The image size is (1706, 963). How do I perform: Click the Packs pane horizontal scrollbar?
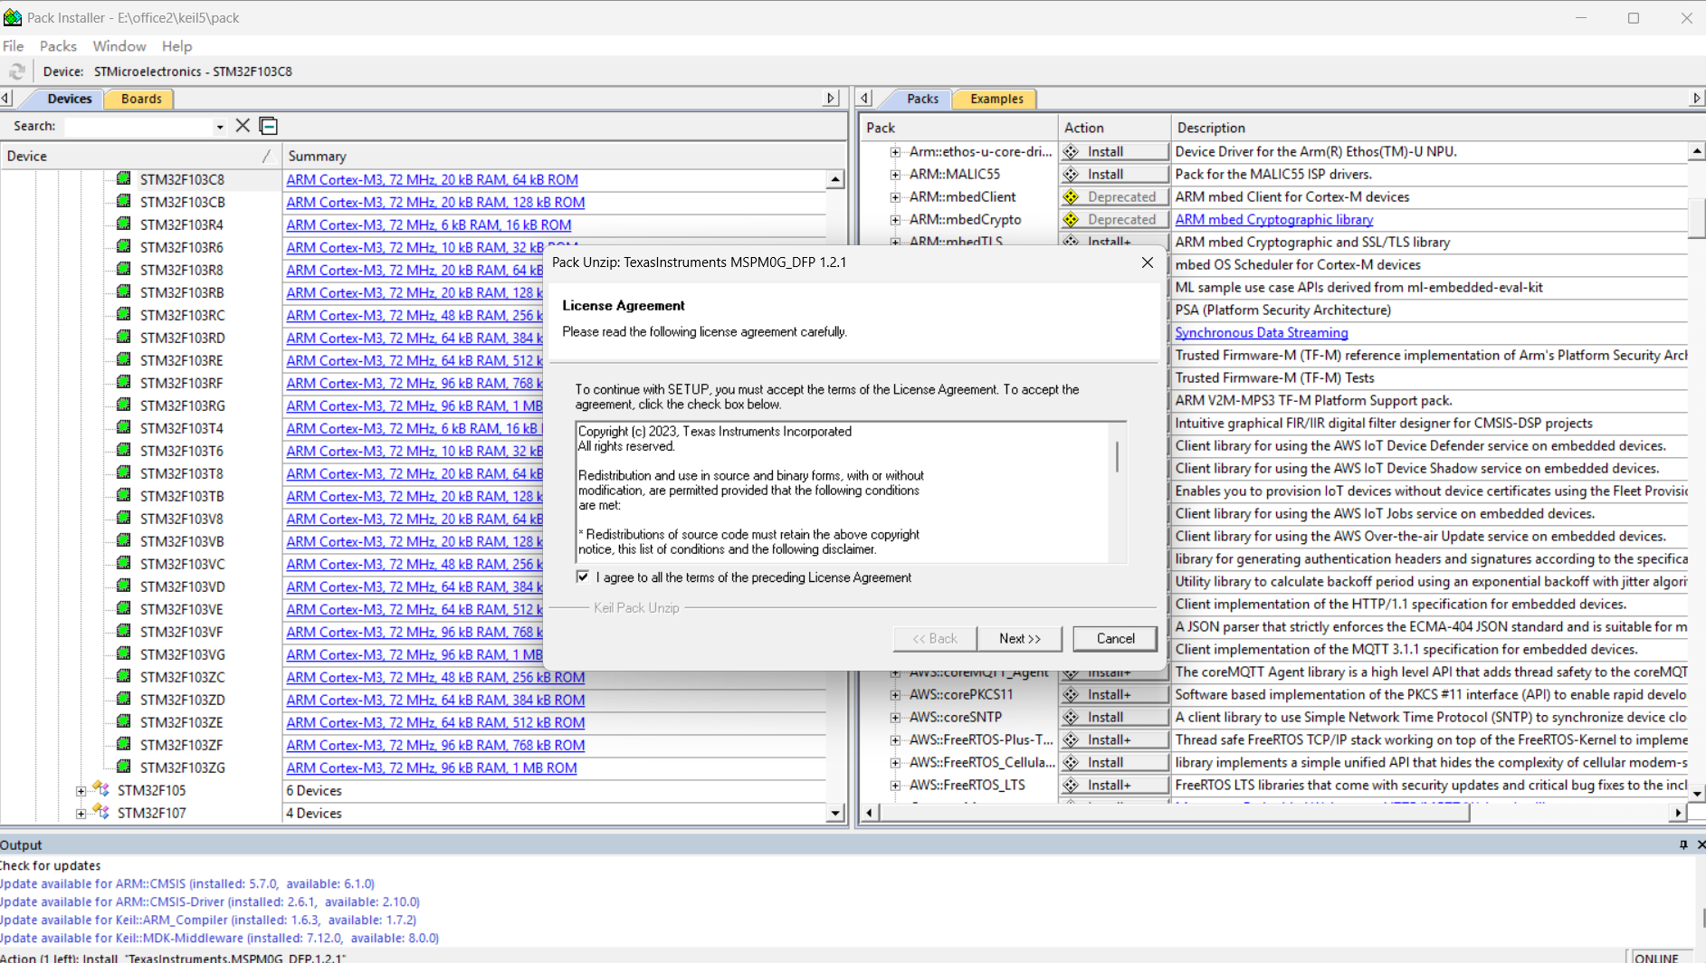pos(1174,813)
